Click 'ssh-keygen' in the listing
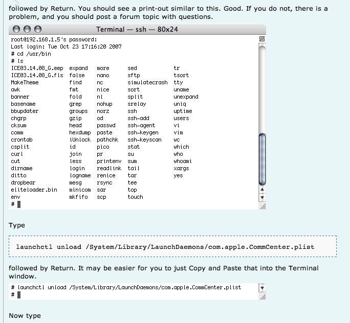The height and width of the screenshot is (323, 350). point(143,133)
